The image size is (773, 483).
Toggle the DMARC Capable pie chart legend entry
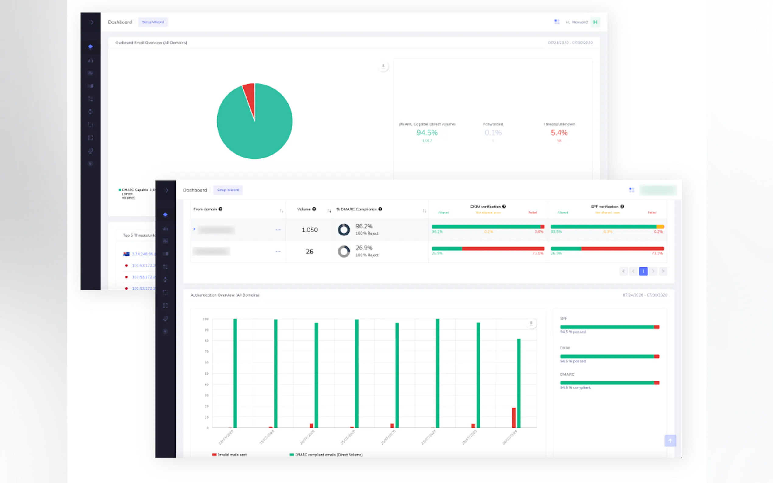coord(134,190)
